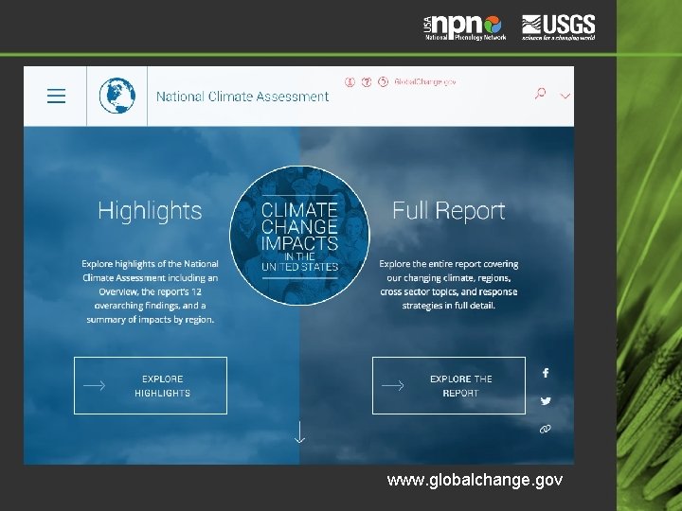Click the www.globalchange.gov text
This screenshot has height=511, width=682.
475,480
